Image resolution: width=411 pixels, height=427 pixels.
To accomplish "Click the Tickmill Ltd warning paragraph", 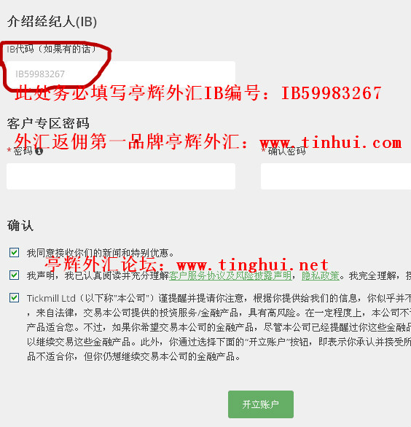I will click(219, 327).
